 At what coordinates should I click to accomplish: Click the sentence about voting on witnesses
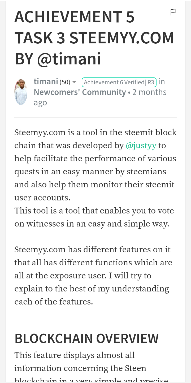(x=92, y=217)
